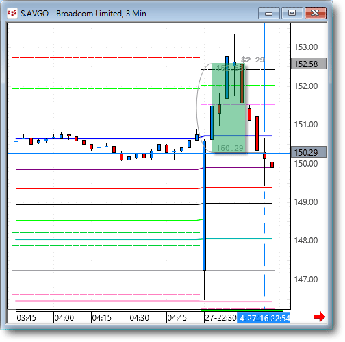Click the S.AVGO - Broadcom Limited title text

click(84, 14)
